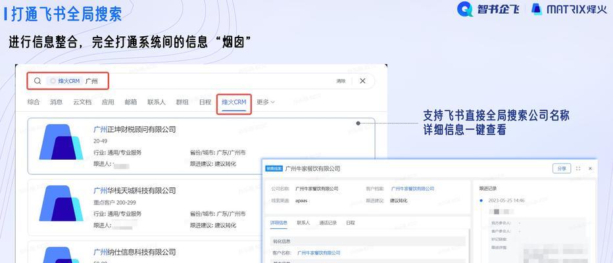
Task: Switch to detail panel 联系人 tab
Action: click(x=303, y=223)
